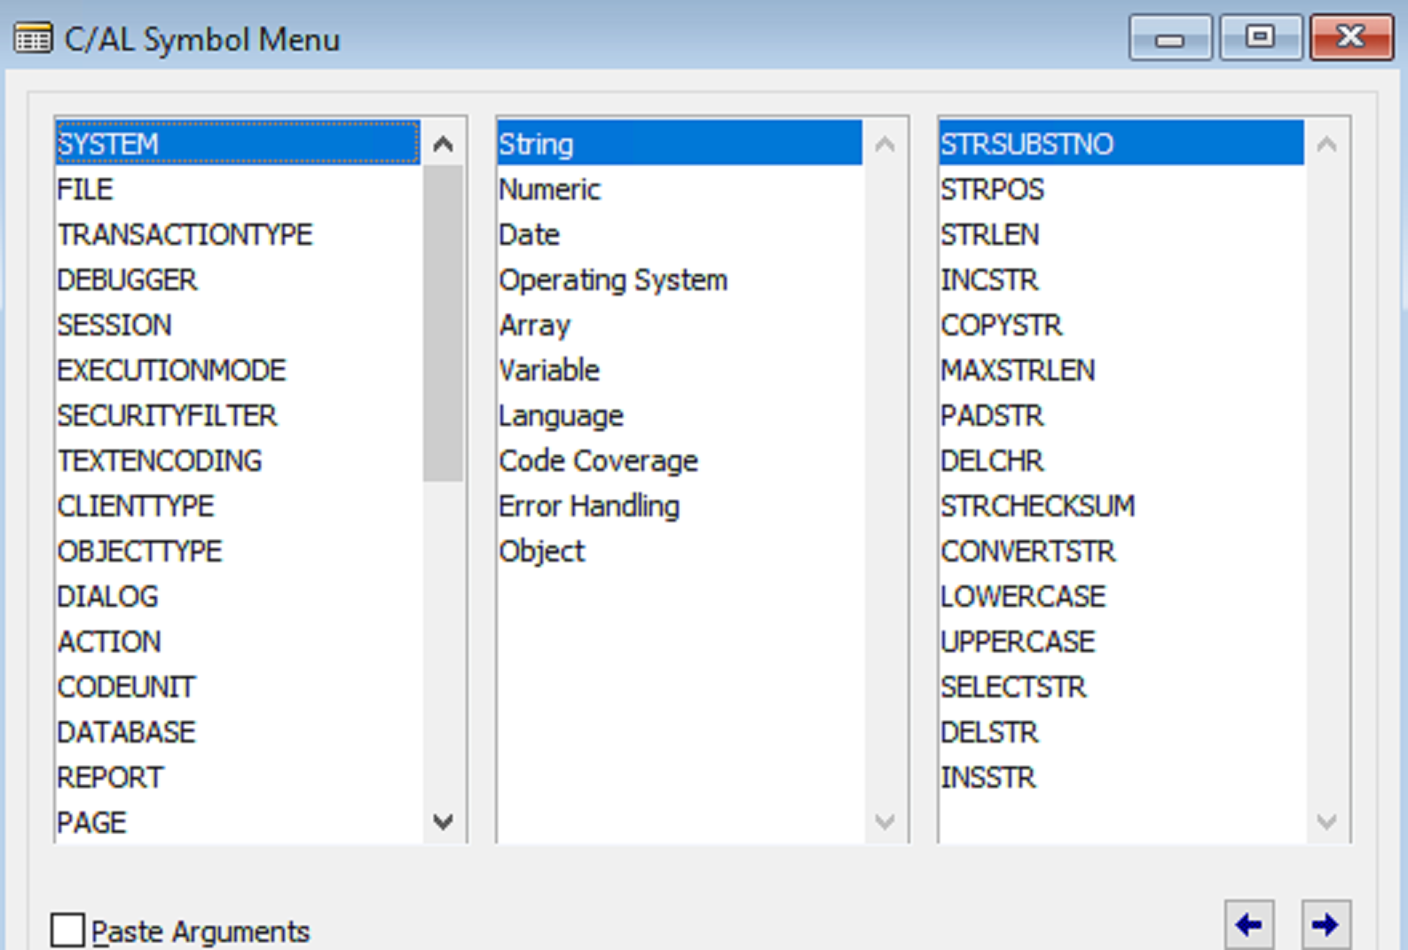Select CLIENTTYPE entry
1408x950 pixels.
(x=237, y=506)
